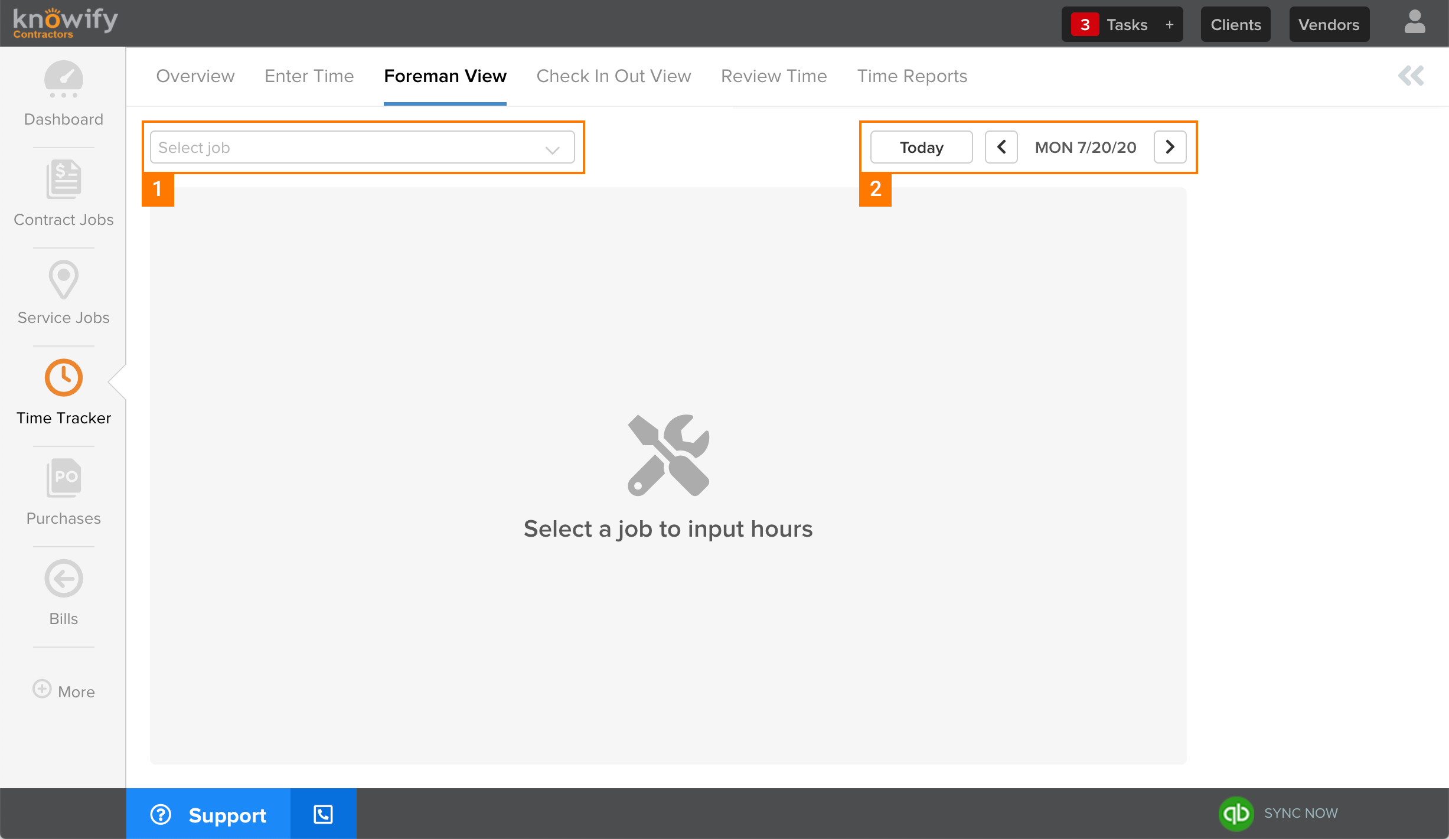Click the MON 7/20/20 date label
The height and width of the screenshot is (839, 1449).
tap(1086, 147)
